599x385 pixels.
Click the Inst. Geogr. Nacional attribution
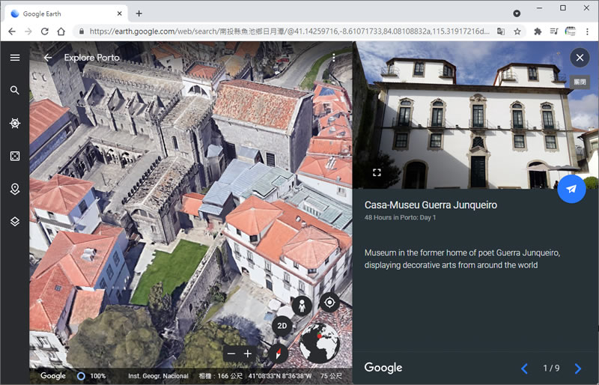tap(158, 376)
